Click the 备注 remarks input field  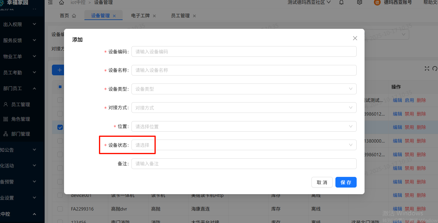(244, 164)
